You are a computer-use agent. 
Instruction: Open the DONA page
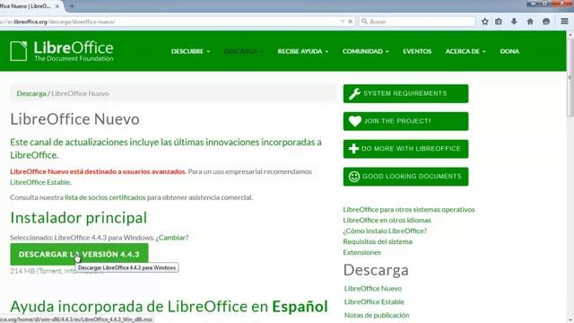tap(509, 51)
